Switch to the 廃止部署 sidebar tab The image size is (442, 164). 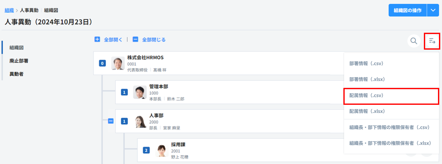click(19, 61)
